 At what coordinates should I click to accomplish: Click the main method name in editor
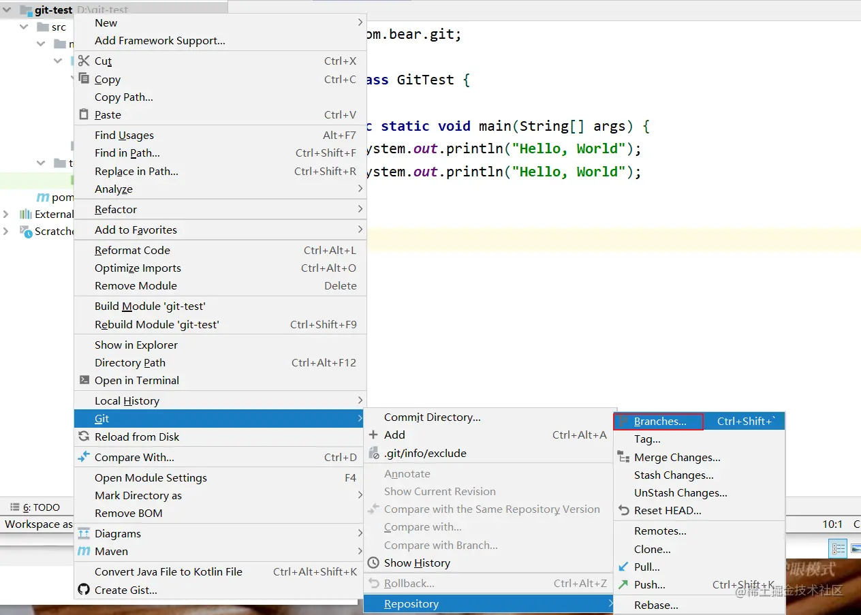495,126
